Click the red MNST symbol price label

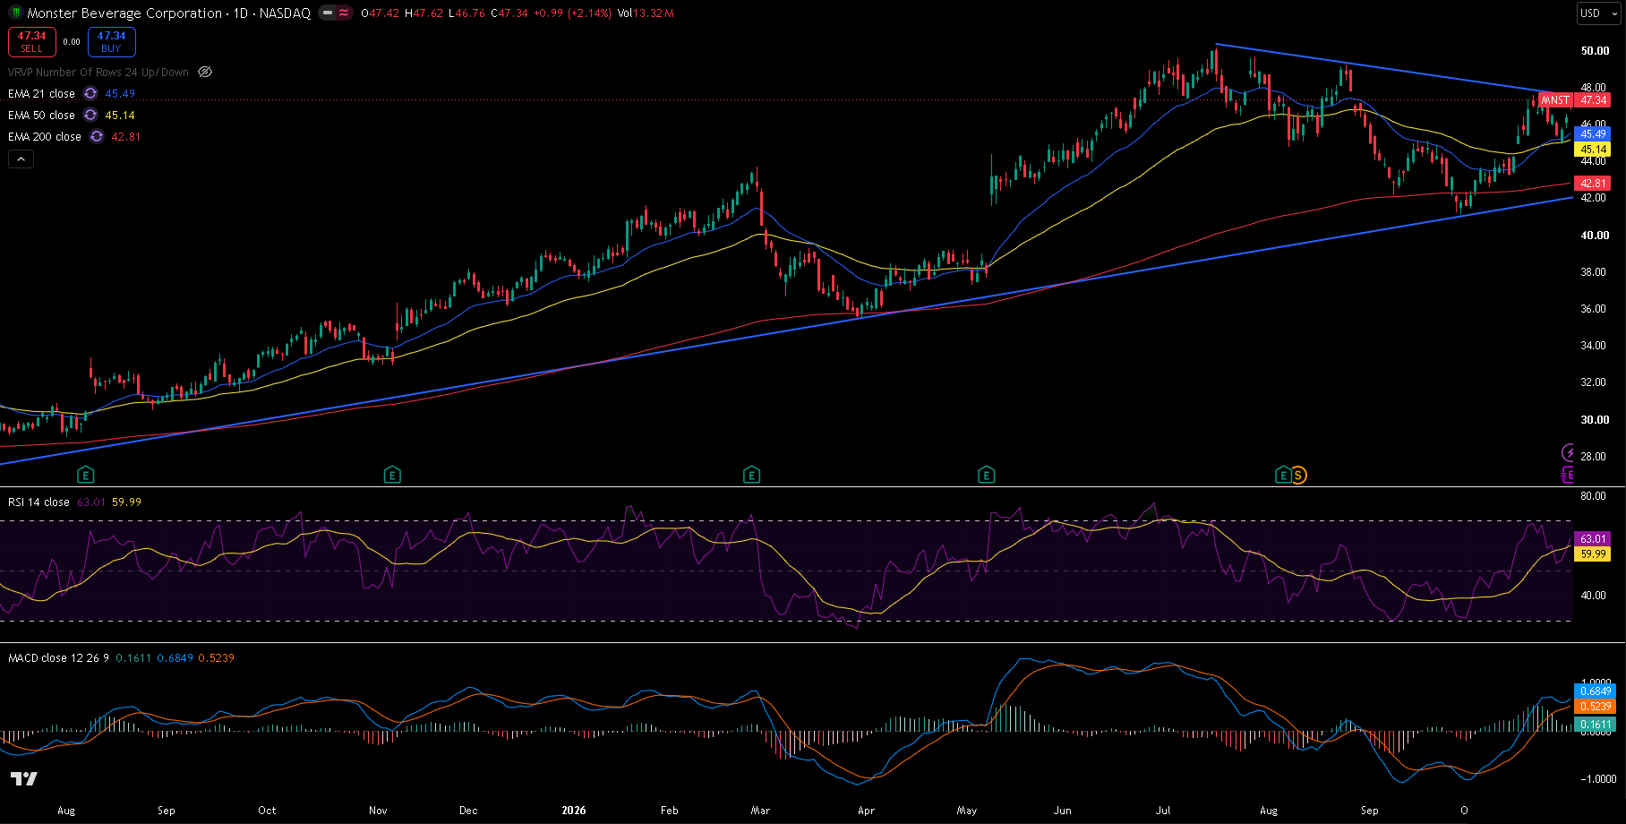(x=1555, y=100)
